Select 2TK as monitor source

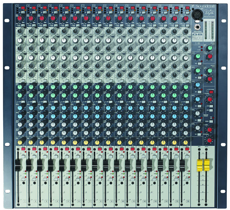[x=211, y=106]
